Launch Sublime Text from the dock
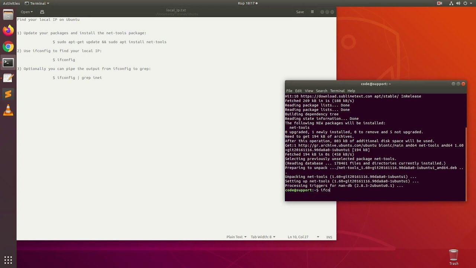 pos(8,94)
